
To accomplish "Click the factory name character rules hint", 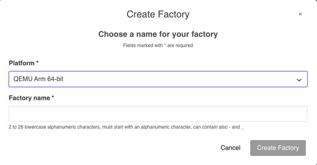I will pos(126,127).
